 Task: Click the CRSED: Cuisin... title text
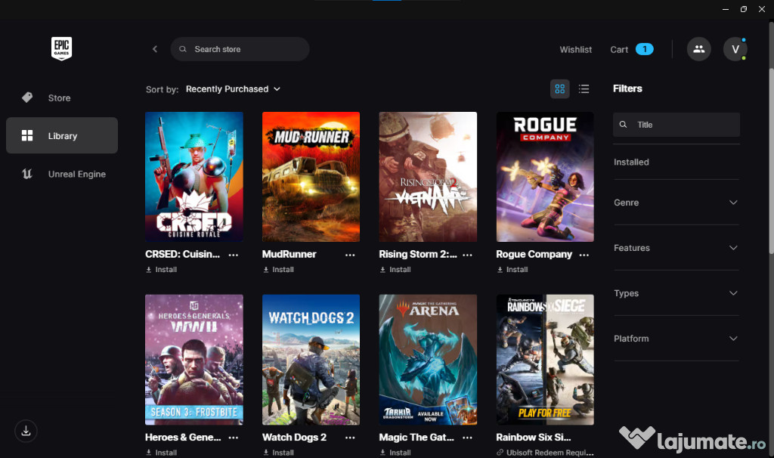pos(183,254)
